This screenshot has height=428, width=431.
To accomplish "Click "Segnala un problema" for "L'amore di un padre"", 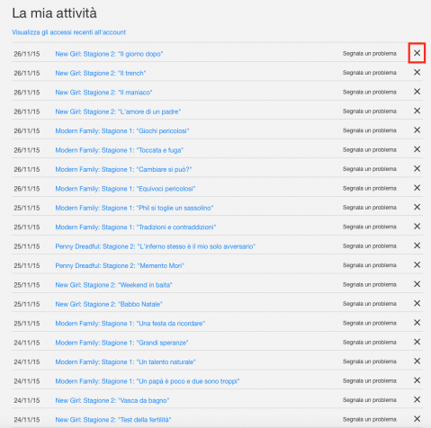I will tap(370, 111).
